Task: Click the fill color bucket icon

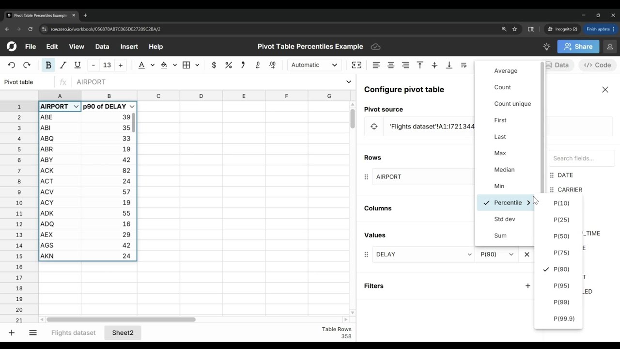Action: coord(164,65)
